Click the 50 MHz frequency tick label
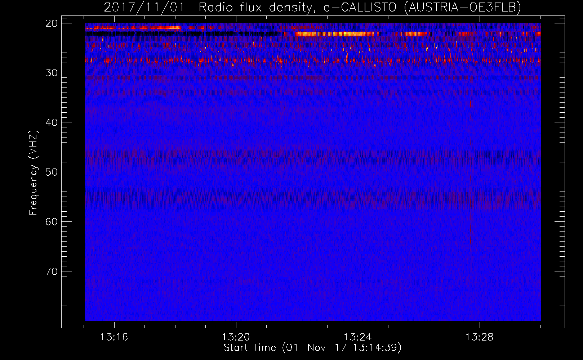Viewport: 583px width, 360px height. click(52, 172)
